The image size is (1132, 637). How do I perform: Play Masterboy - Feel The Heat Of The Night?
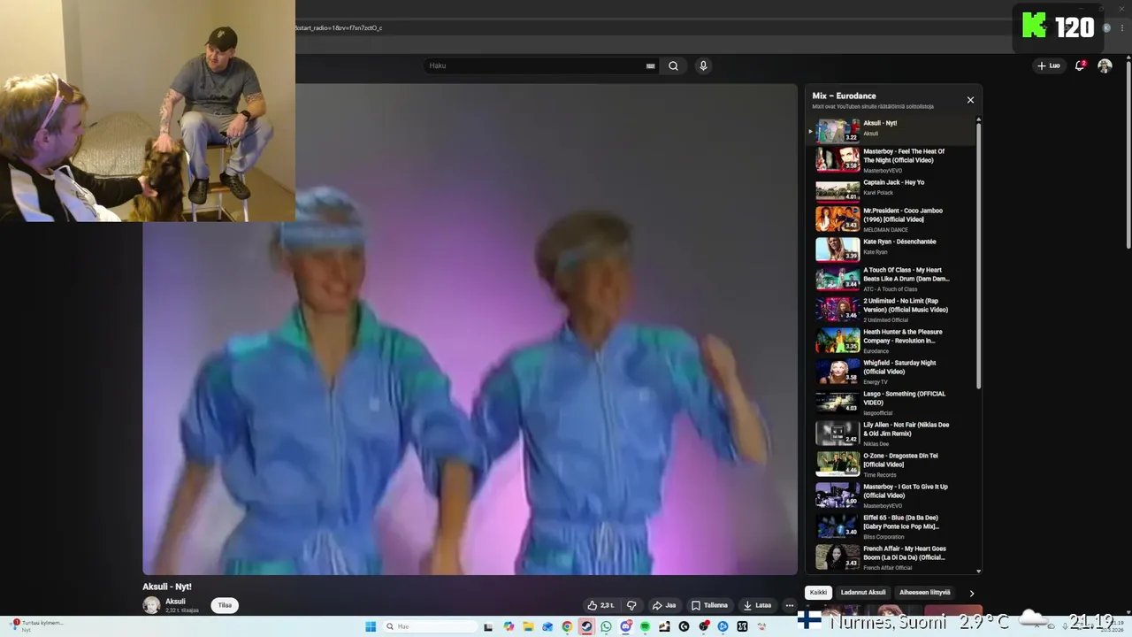tap(891, 160)
